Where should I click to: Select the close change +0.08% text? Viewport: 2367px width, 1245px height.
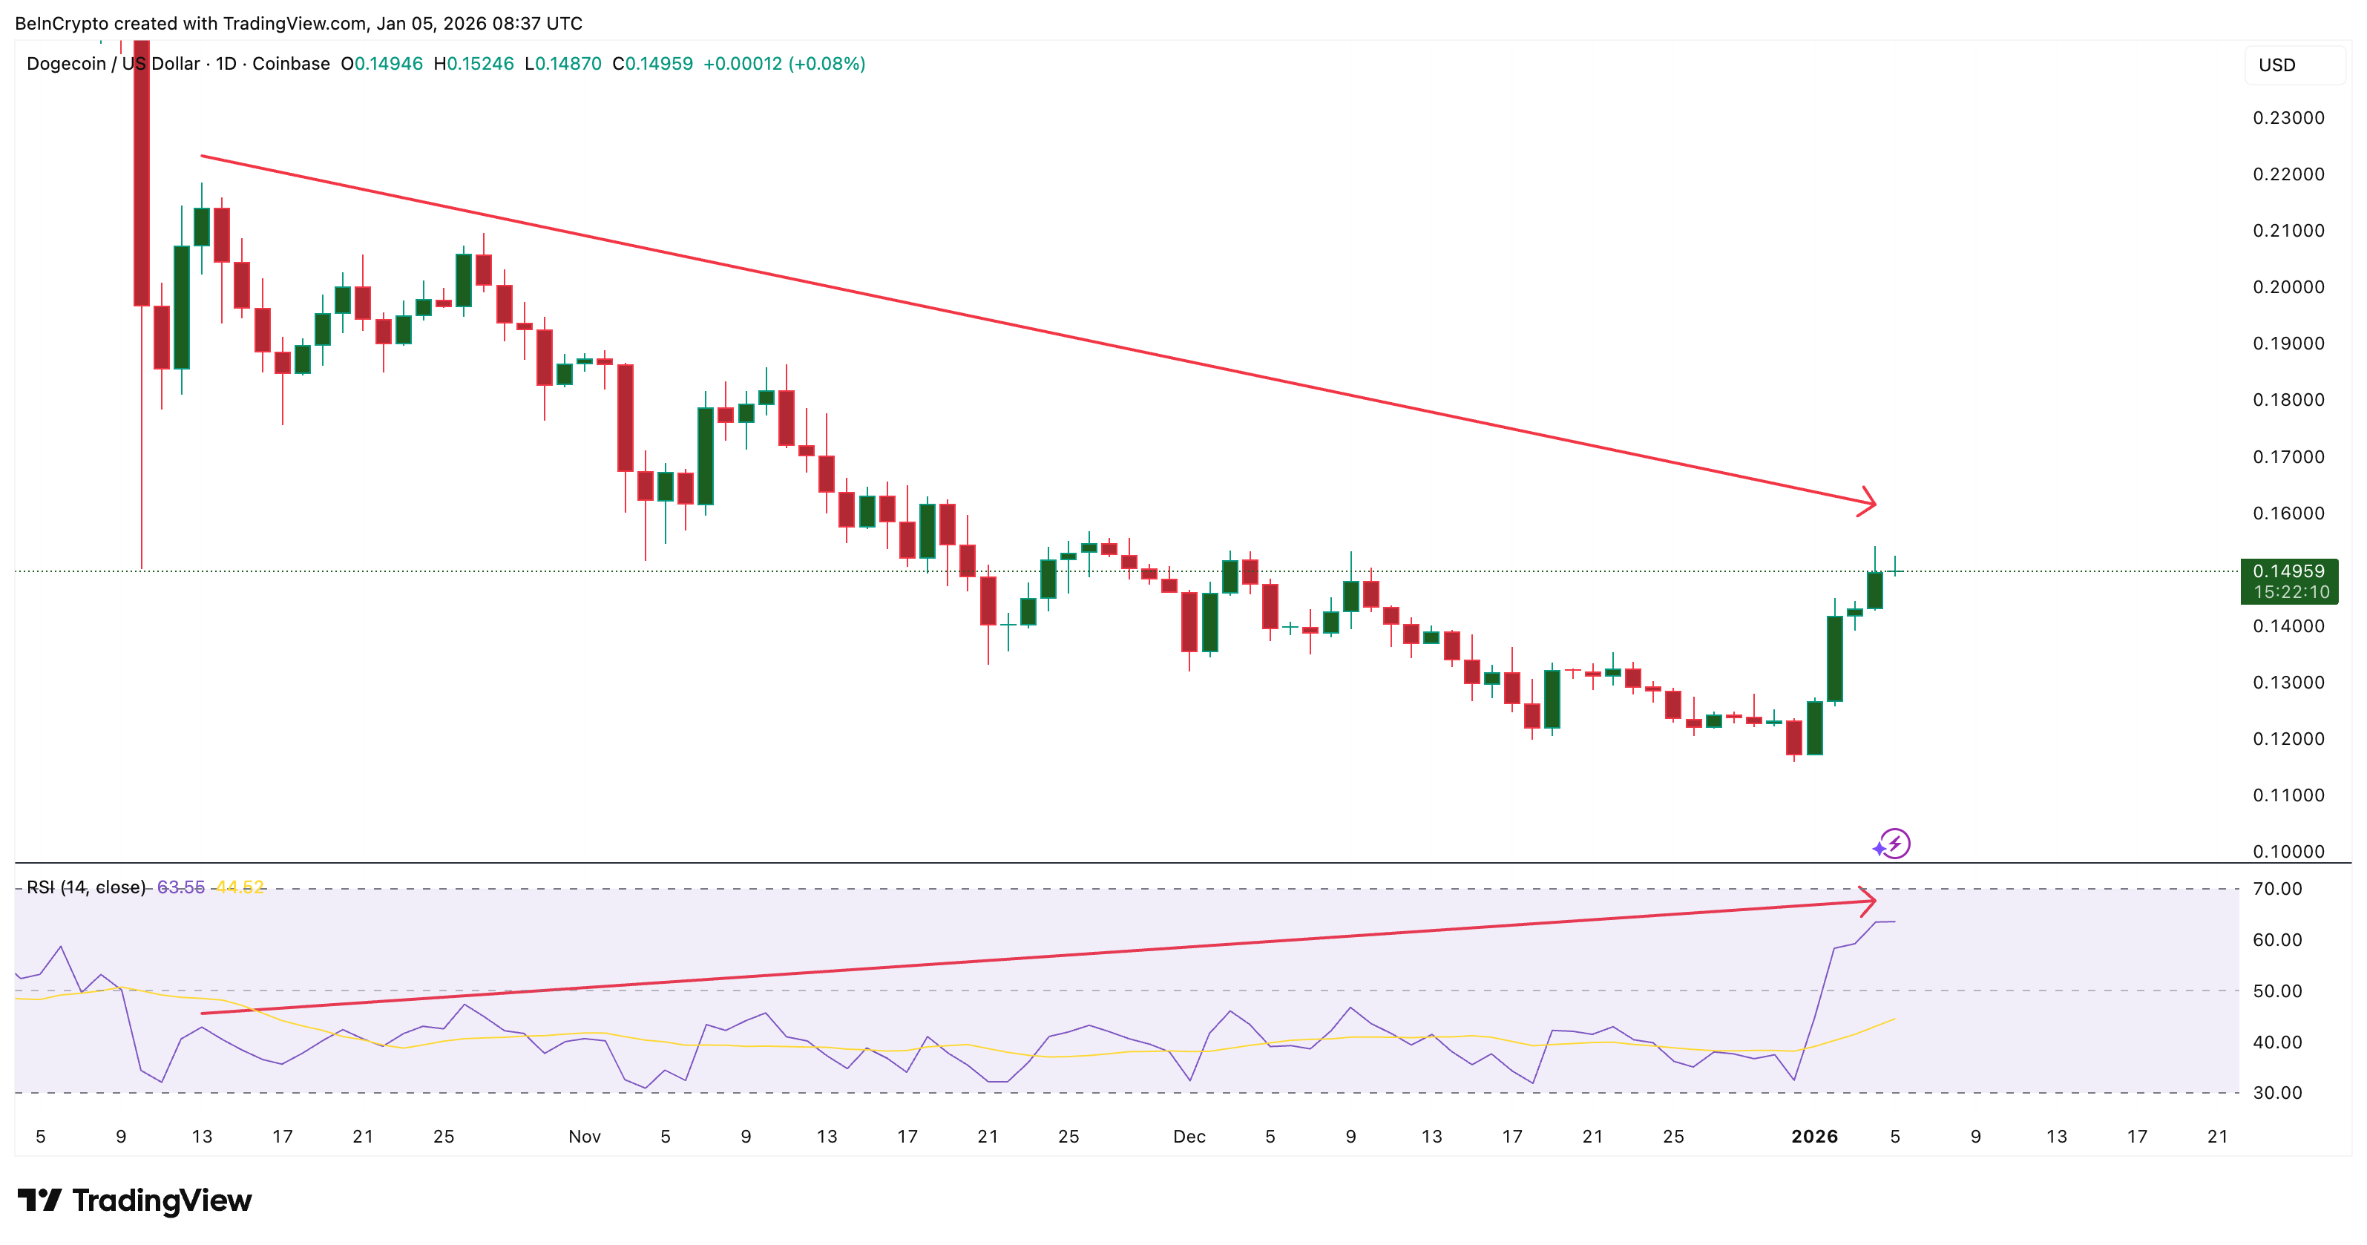(x=825, y=65)
